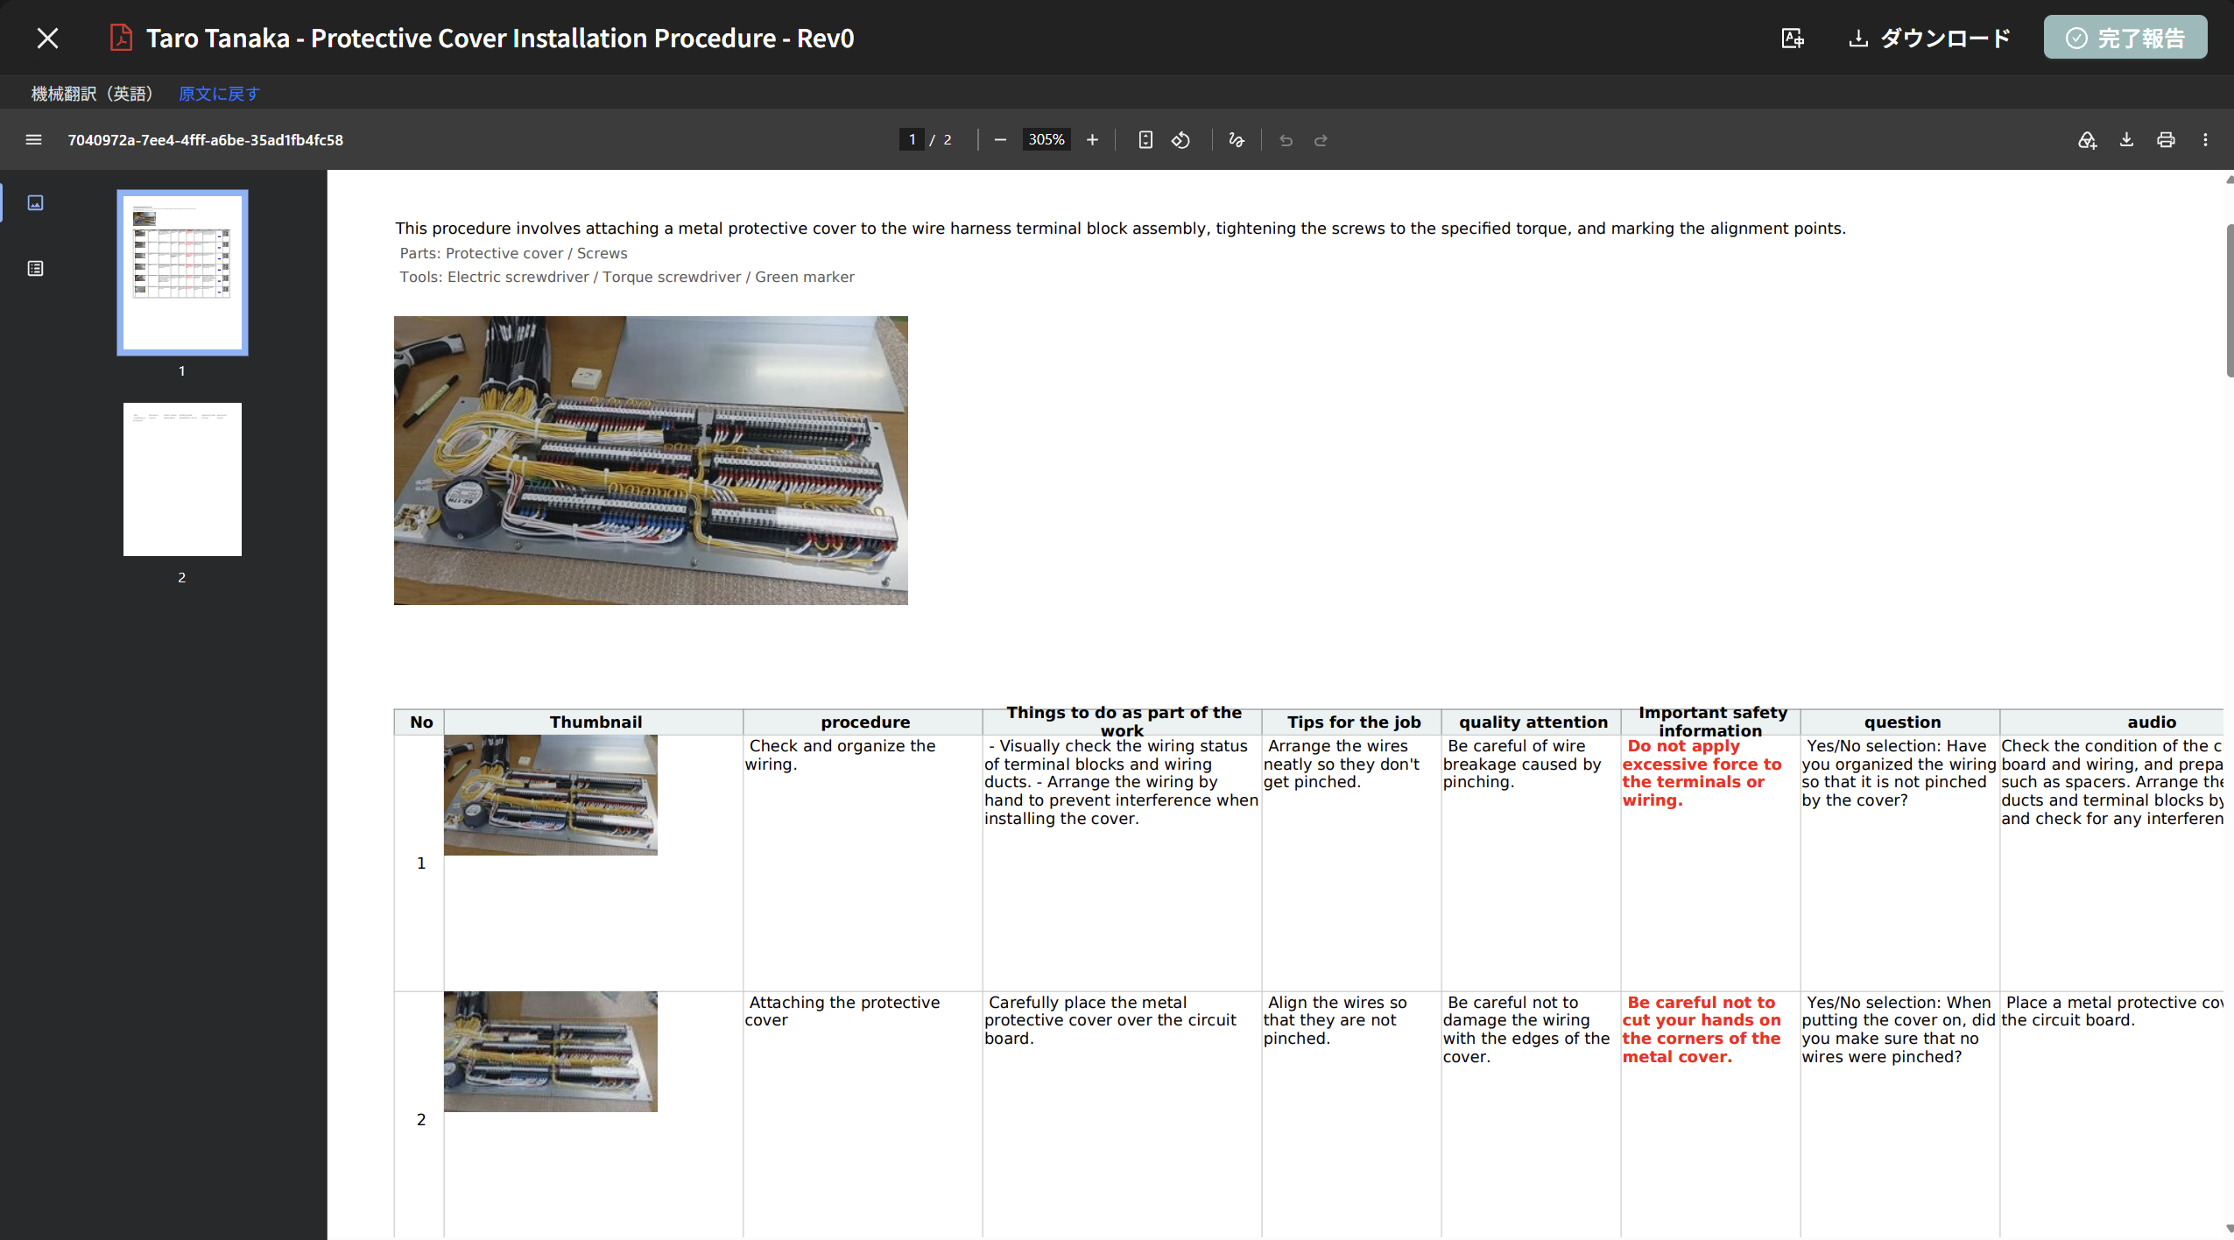Show the page thumbnails view
The width and height of the screenshot is (2234, 1240).
click(x=35, y=203)
